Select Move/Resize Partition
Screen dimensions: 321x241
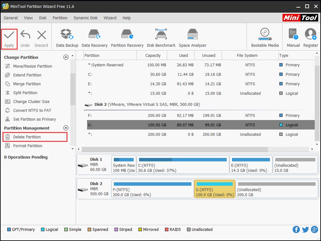(32, 66)
